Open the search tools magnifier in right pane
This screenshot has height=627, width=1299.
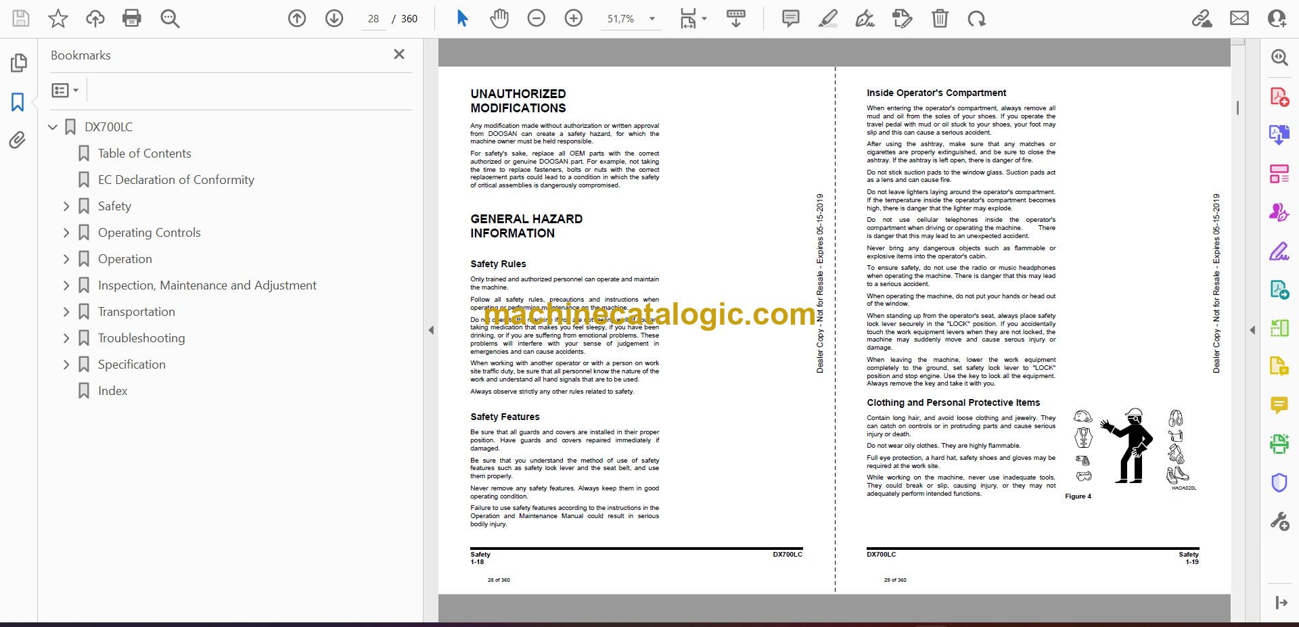[1279, 57]
